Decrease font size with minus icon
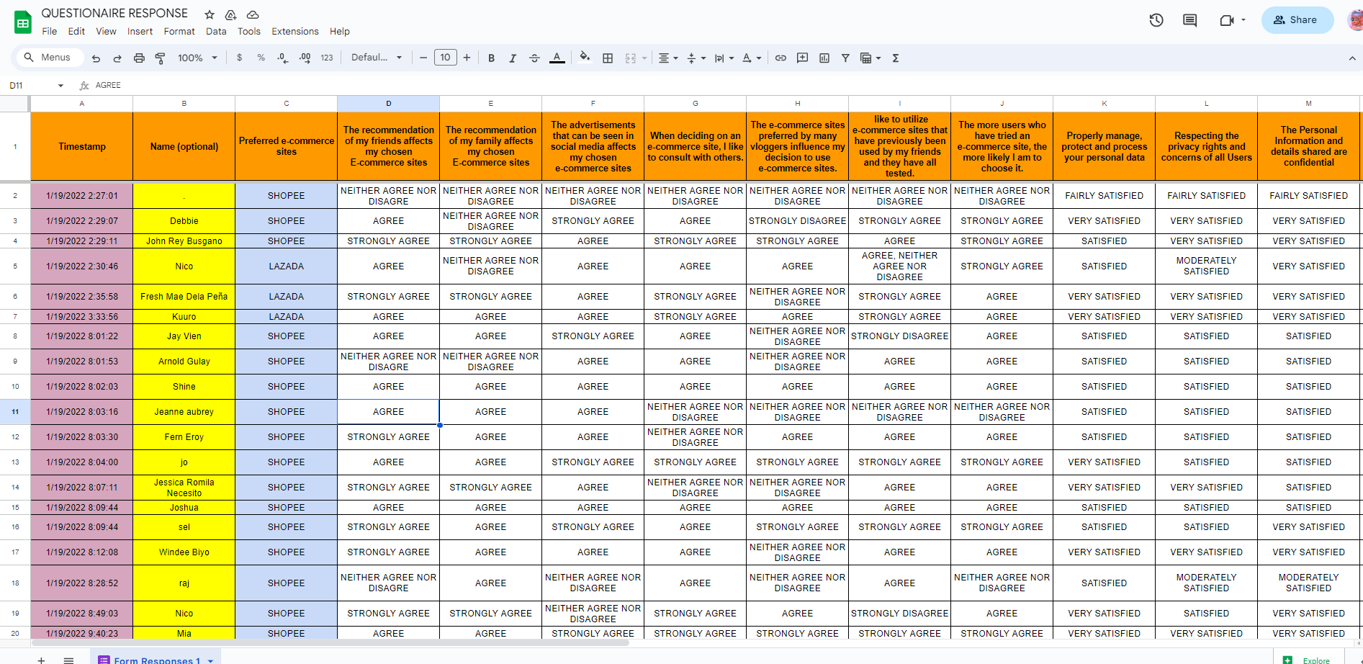 423,58
